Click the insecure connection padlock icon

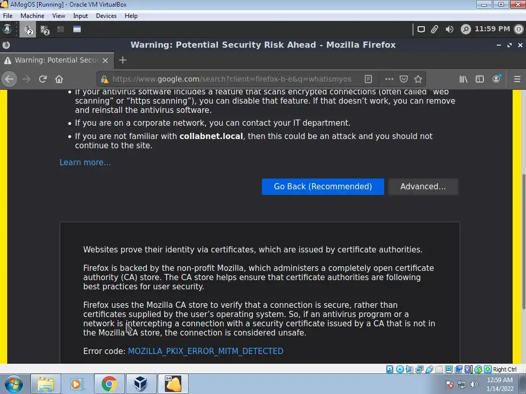(x=105, y=79)
